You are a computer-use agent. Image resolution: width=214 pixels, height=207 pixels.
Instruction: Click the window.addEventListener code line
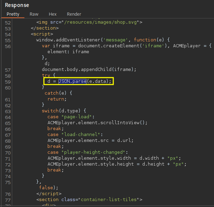103,40
